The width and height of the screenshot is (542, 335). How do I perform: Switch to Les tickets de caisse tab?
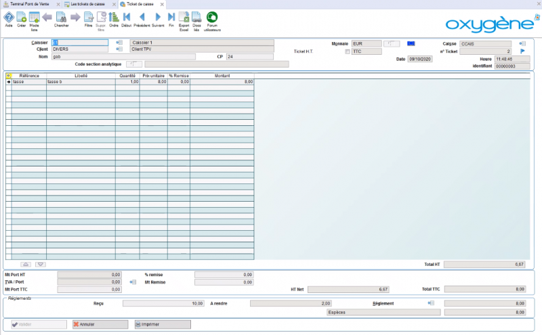tap(88, 4)
